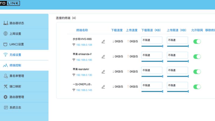Click download limit field for 步步高VIVO-X6S

click(152, 40)
